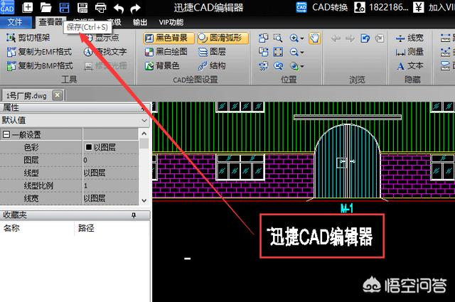This screenshot has width=455, height=302.
Task: Undo the last action
Action: (119, 8)
